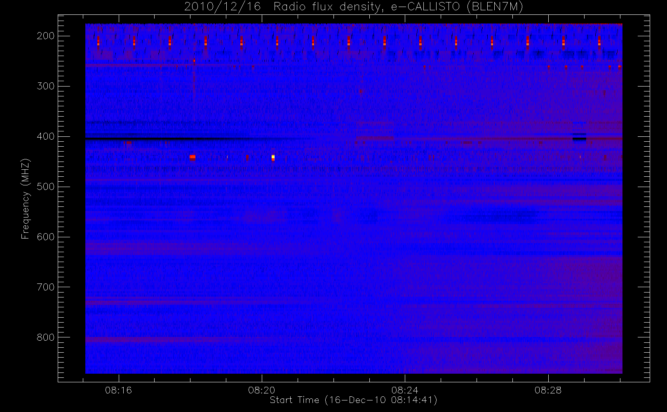Viewport: 667px width, 412px height.
Task: Click the 600 frequency tick label
Action: coord(45,237)
